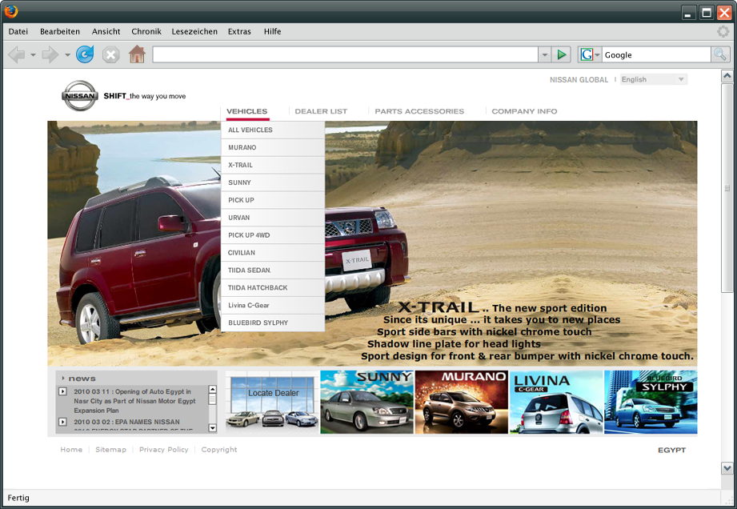This screenshot has height=509, width=737.
Task: Open the Bearbeiten menu
Action: pos(60,31)
